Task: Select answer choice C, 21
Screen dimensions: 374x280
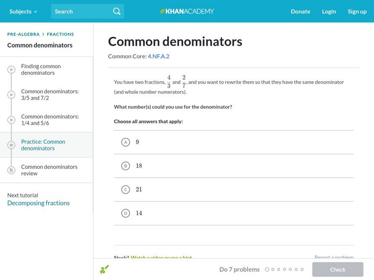Action: [x=125, y=189]
